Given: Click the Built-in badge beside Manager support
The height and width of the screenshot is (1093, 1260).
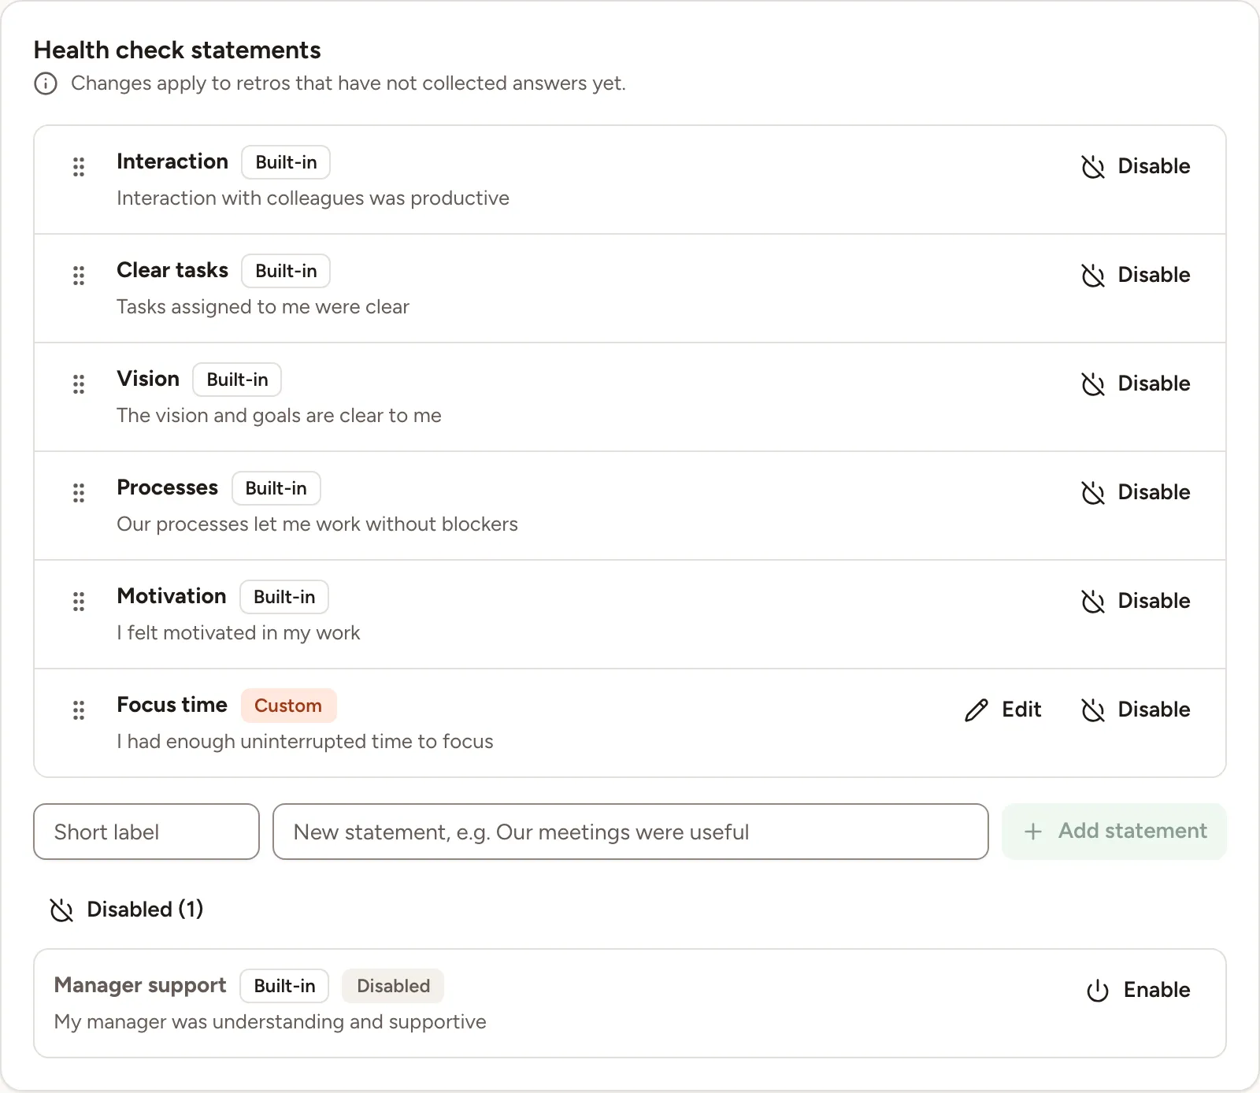Looking at the screenshot, I should [284, 986].
